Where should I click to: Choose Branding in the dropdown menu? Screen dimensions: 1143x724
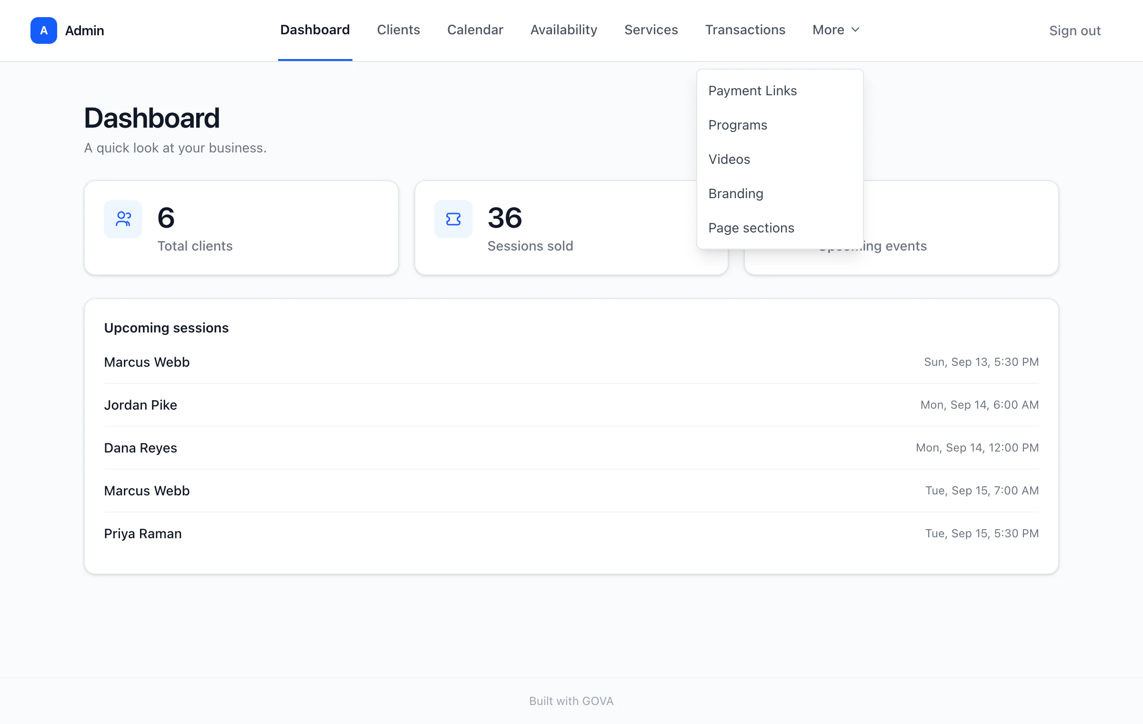(780, 193)
